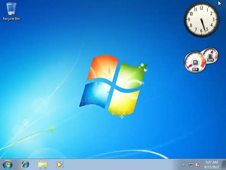Click the 59% memory meter dial
The image size is (226, 170).
[x=210, y=55]
